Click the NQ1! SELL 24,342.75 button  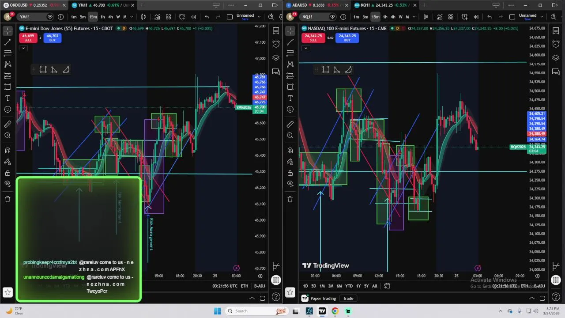pyautogui.click(x=313, y=38)
